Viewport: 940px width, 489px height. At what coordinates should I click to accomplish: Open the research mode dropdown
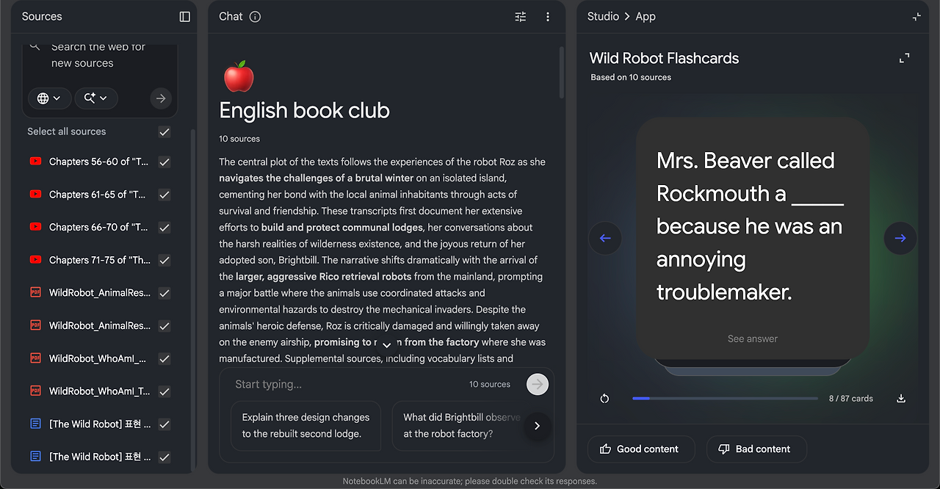point(96,98)
